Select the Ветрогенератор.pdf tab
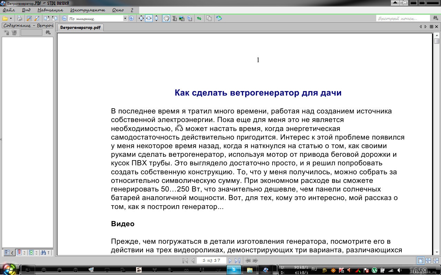 point(80,27)
